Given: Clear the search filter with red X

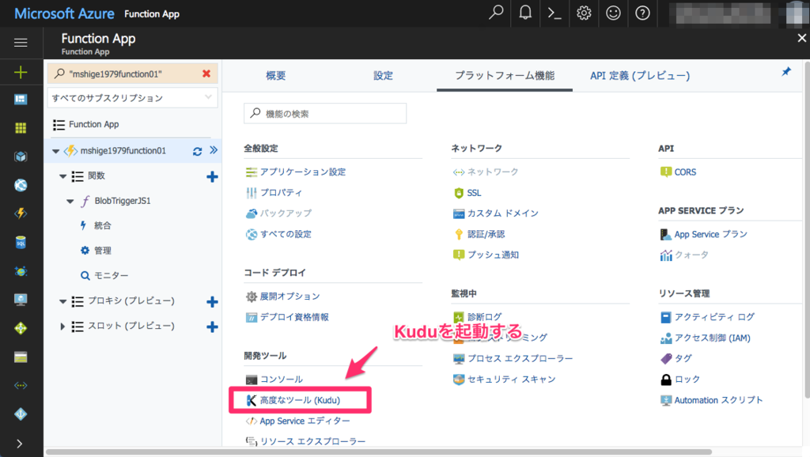Looking at the screenshot, I should [206, 74].
